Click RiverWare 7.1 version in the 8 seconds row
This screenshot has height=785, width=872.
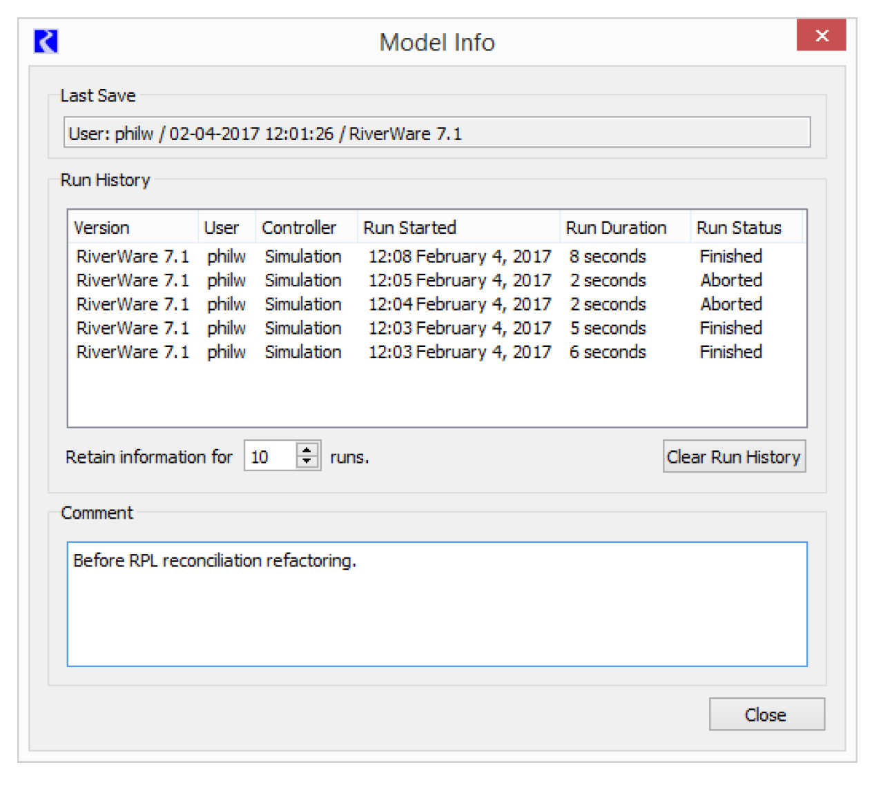coord(133,256)
